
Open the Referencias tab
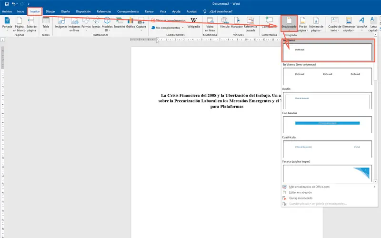click(x=104, y=11)
